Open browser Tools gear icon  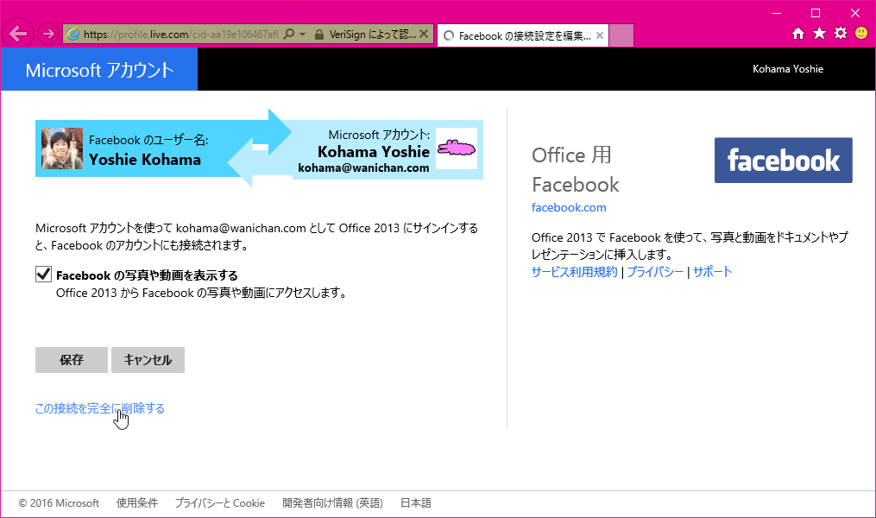pyautogui.click(x=841, y=33)
